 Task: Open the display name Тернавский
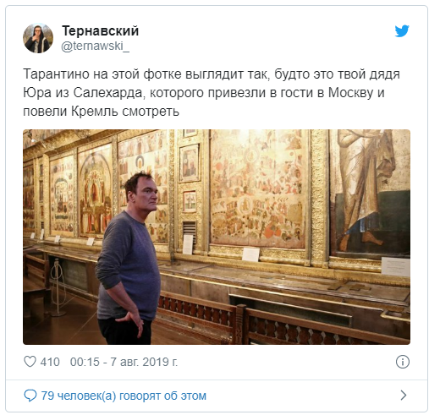pos(101,30)
